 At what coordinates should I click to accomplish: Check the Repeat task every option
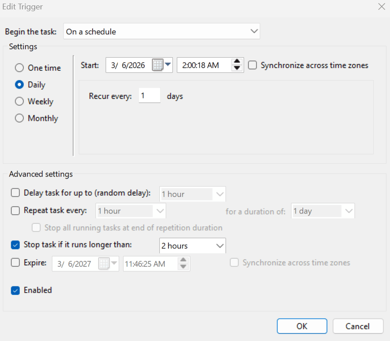coord(15,211)
